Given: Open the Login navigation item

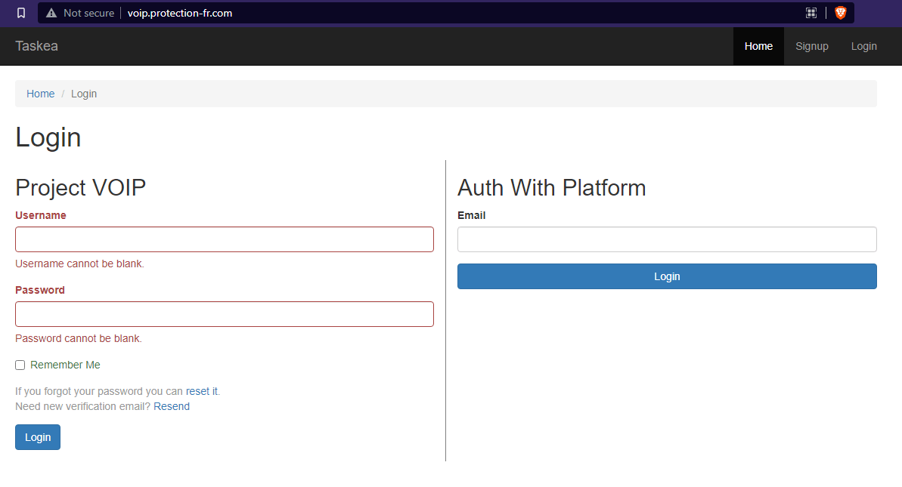Looking at the screenshot, I should pos(863,46).
